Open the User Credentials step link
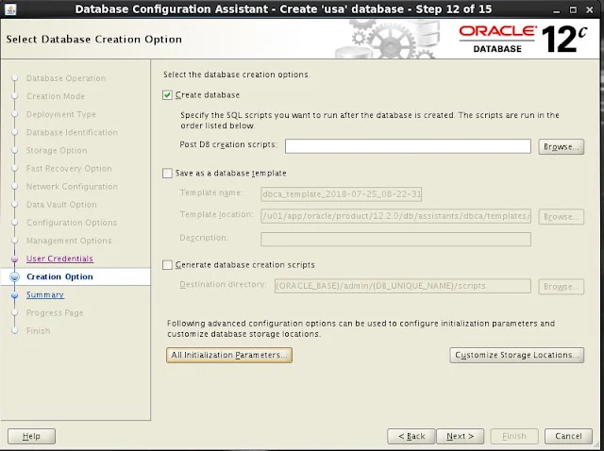Image resolution: width=604 pixels, height=451 pixels. [59, 259]
